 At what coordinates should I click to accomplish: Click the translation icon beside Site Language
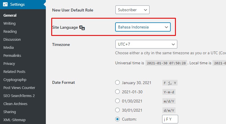(x=82, y=28)
